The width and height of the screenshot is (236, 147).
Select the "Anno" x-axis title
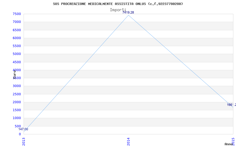[230, 144]
